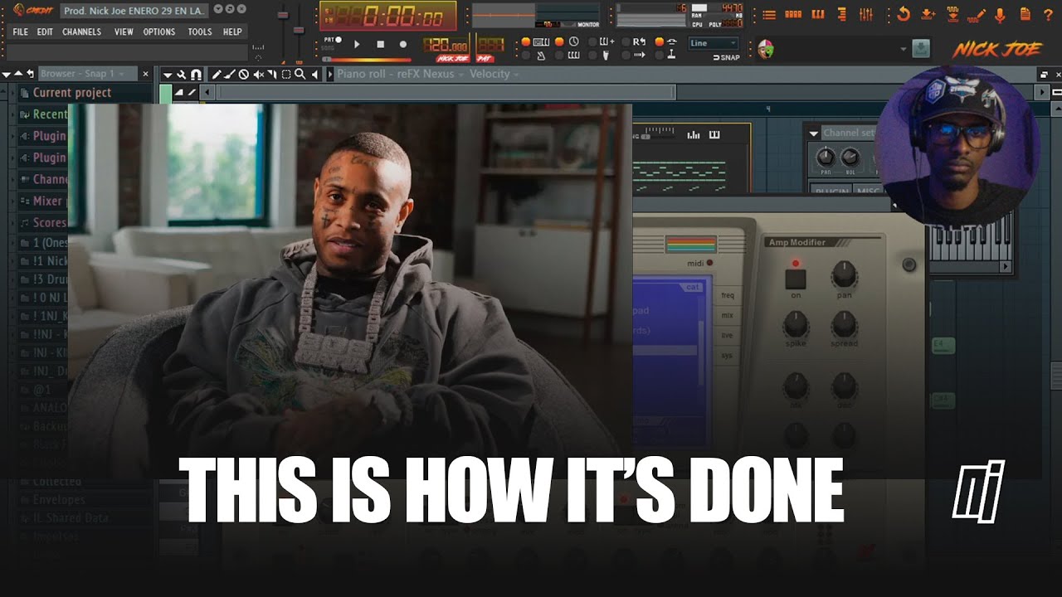Select the piano roll playback speaker tool

(x=314, y=74)
